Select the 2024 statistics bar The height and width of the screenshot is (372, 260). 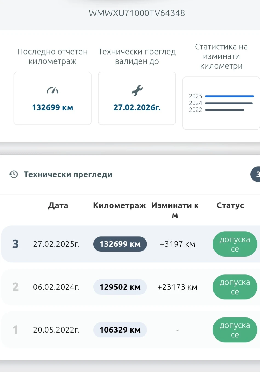pos(229,103)
